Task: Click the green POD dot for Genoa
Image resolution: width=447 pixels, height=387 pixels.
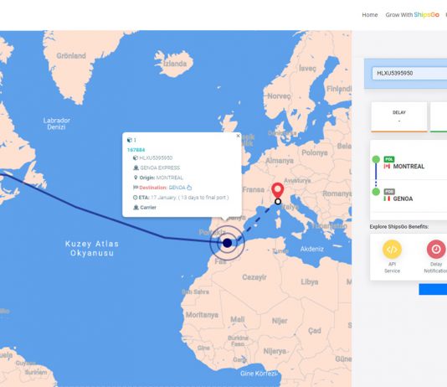Action: (x=376, y=192)
